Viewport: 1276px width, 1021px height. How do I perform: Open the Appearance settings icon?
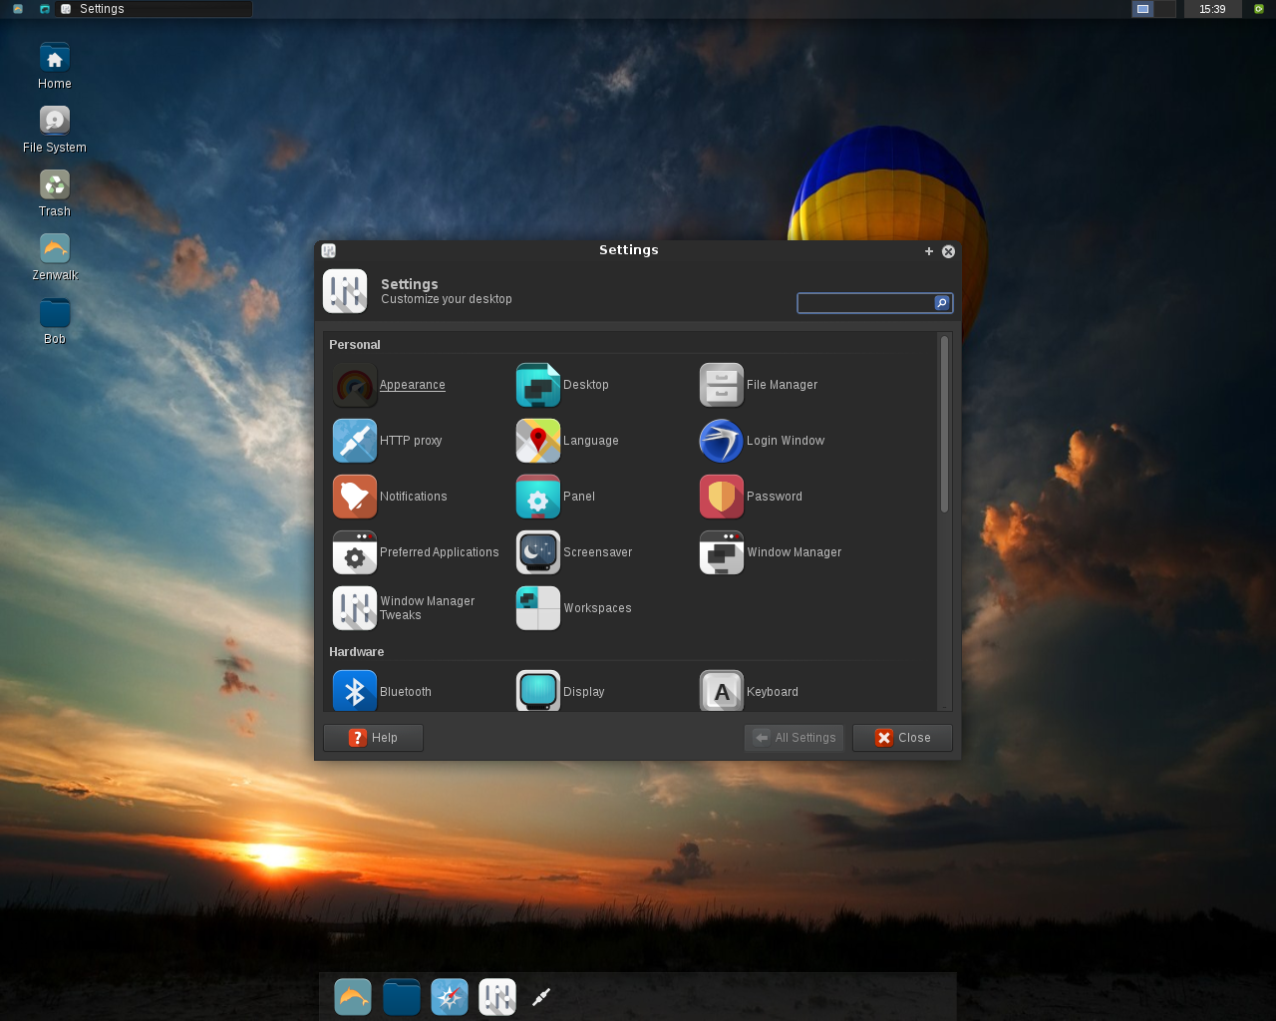click(355, 385)
